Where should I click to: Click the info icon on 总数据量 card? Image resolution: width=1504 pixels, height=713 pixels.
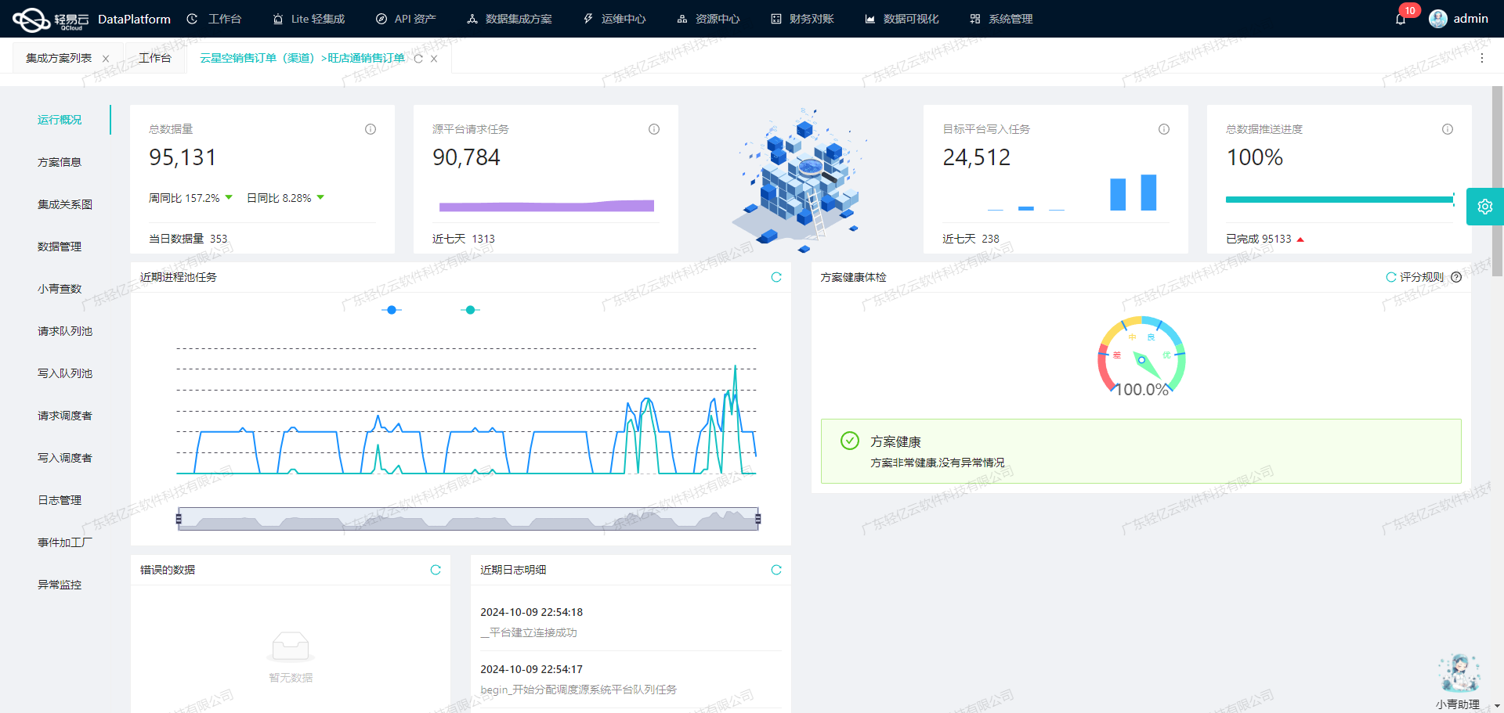pyautogui.click(x=370, y=129)
